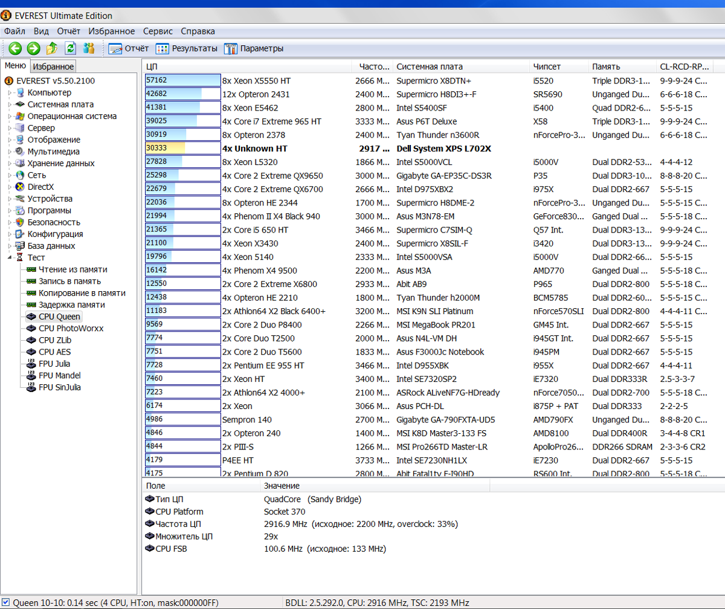This screenshot has width=725, height=609.
Task: Select the Копирование в памяти benchmark icon
Action: click(x=31, y=293)
